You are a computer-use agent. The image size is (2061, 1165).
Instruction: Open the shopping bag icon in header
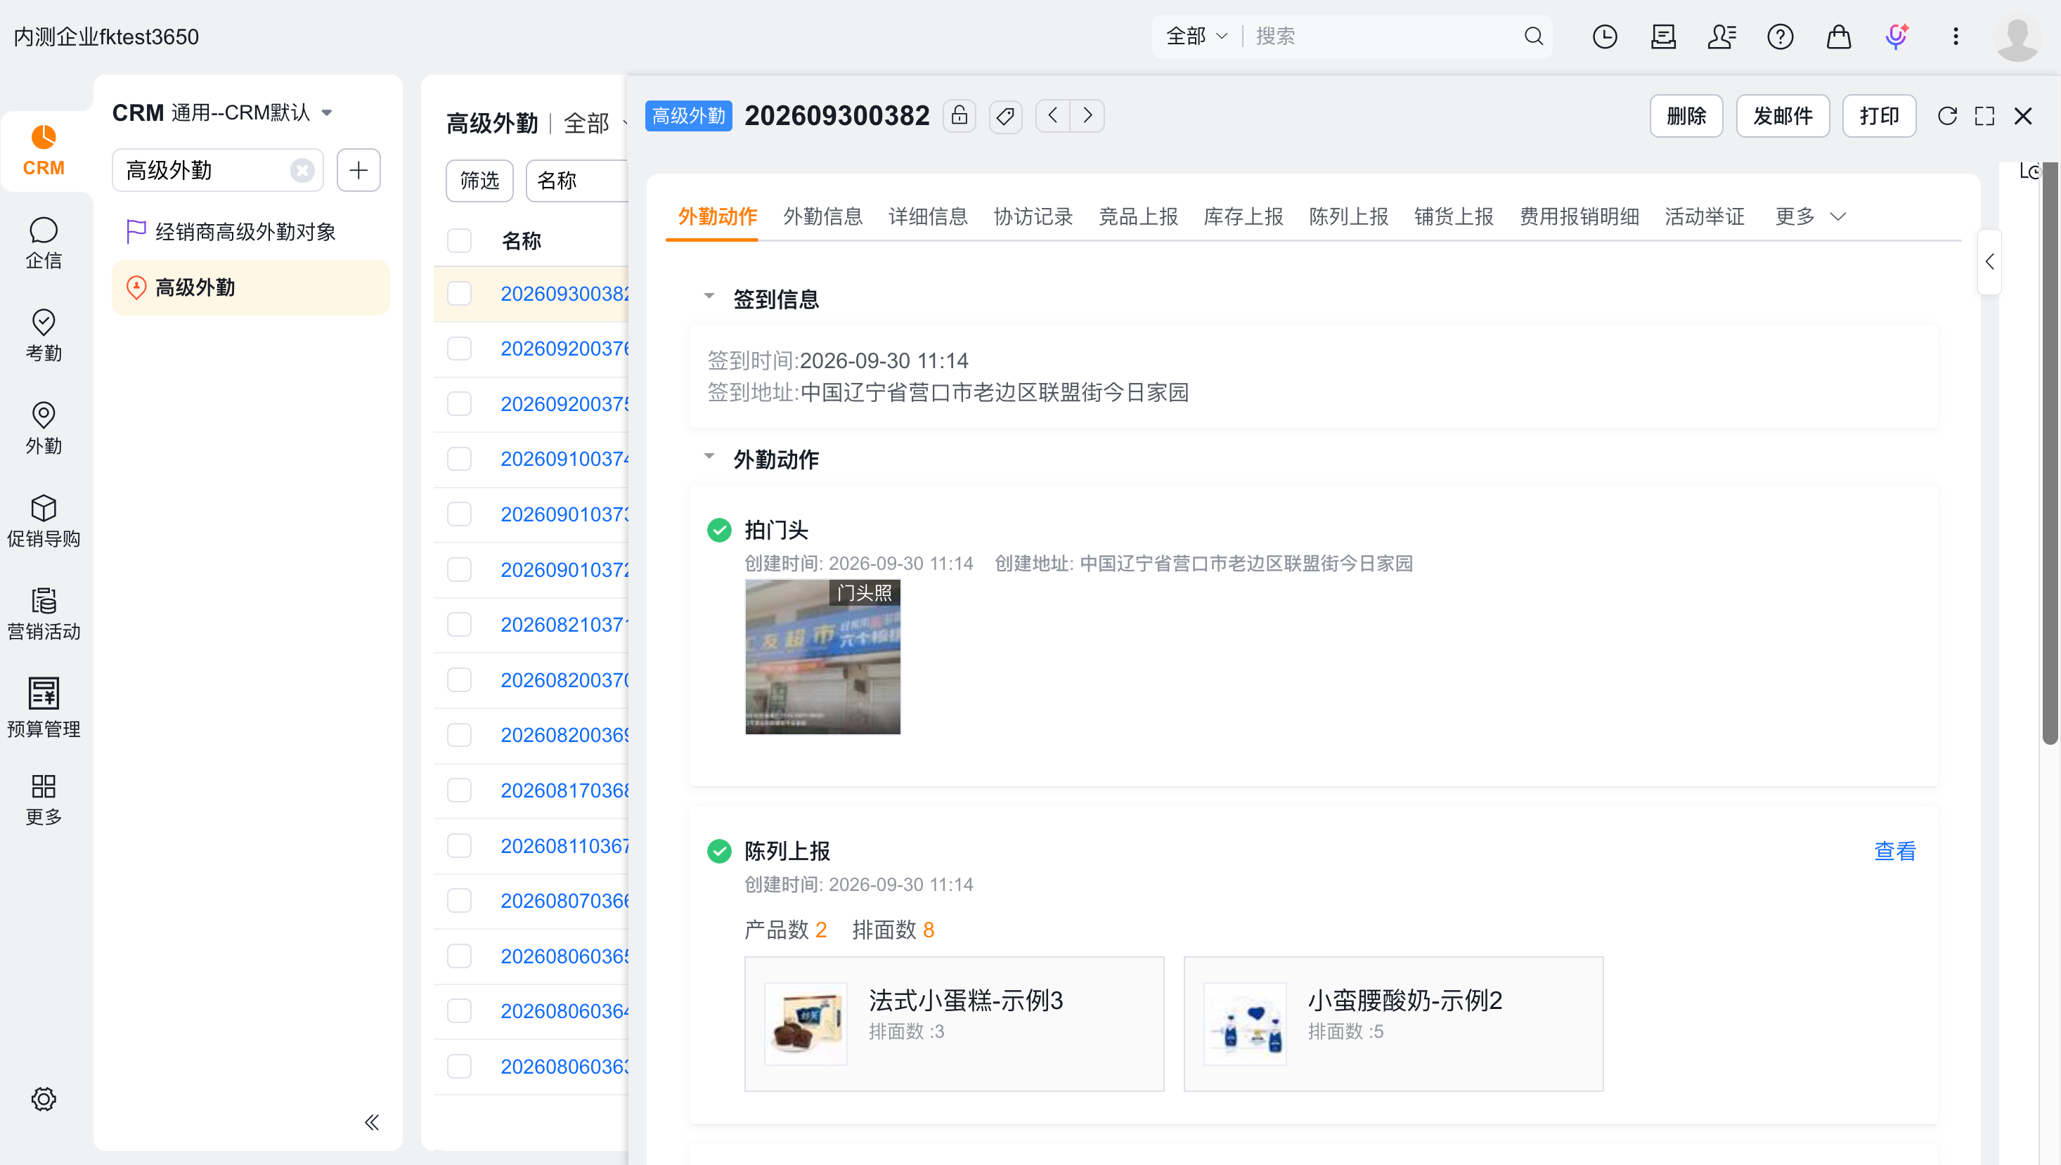click(1838, 36)
